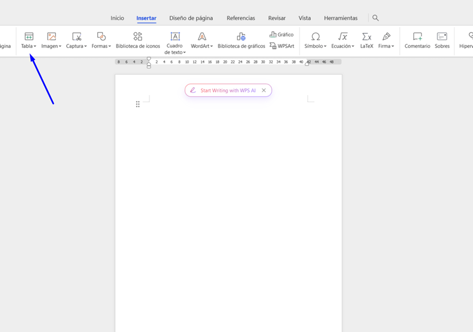Screen dimensions: 473x332
Task: Open the Firma signature dropdown
Action: (x=393, y=47)
